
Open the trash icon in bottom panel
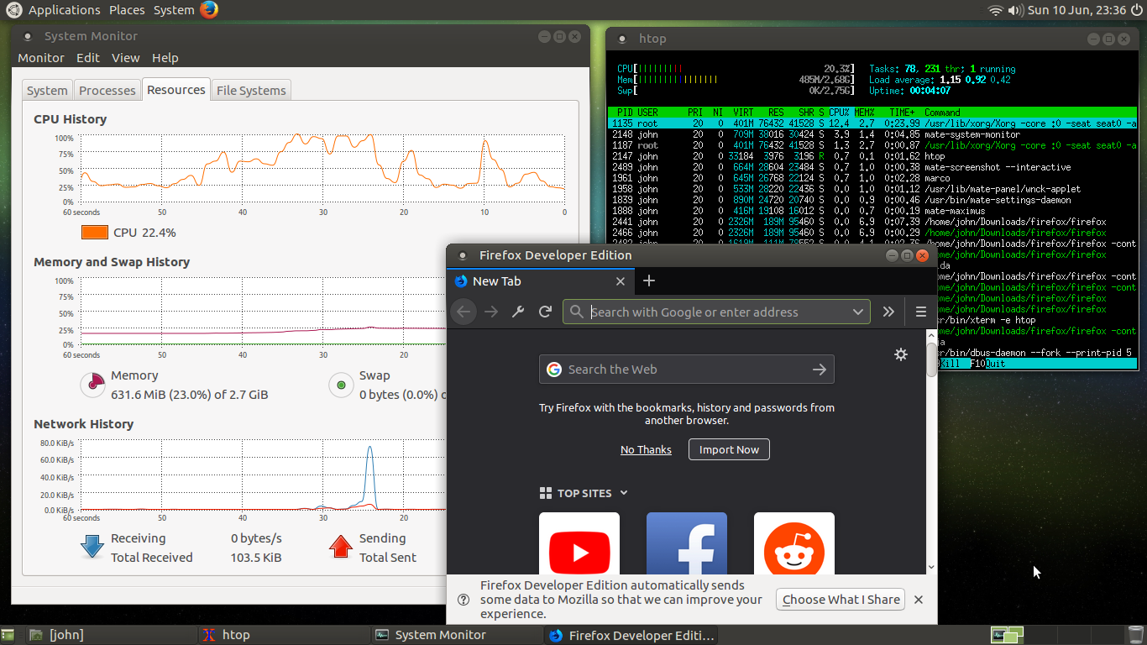[1136, 635]
